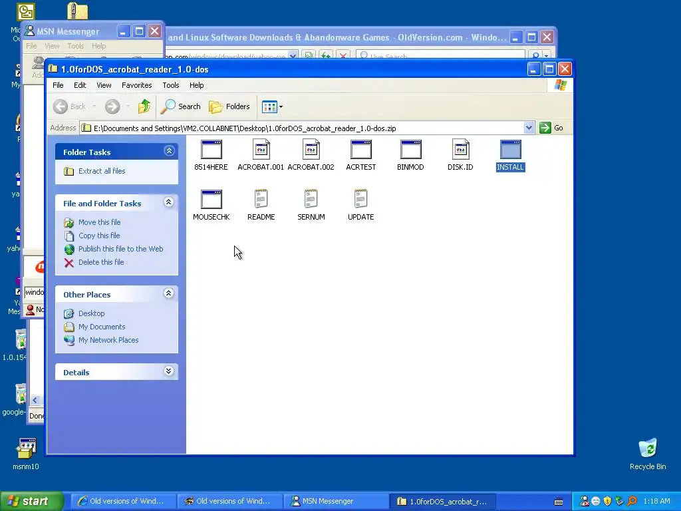Collapse the Folder Tasks panel
Viewport: 681px width, 511px height.
click(x=169, y=151)
